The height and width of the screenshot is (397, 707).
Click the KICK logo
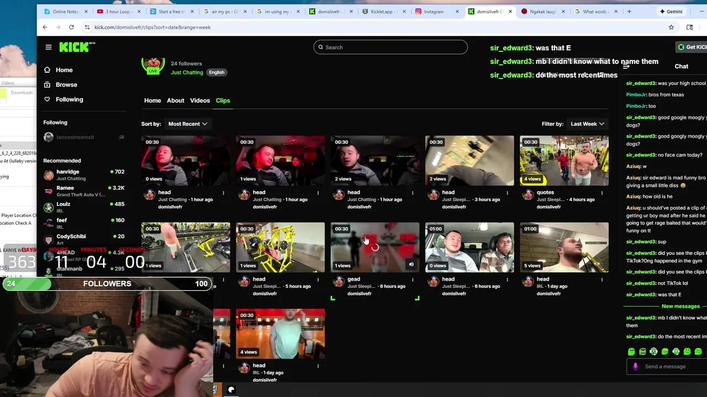[77, 47]
